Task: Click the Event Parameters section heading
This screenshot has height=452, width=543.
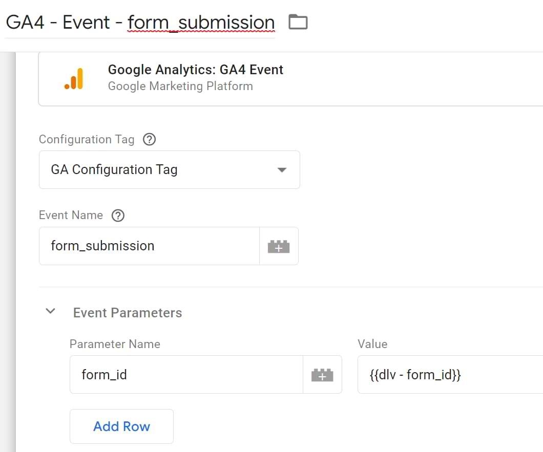Action: [x=128, y=313]
